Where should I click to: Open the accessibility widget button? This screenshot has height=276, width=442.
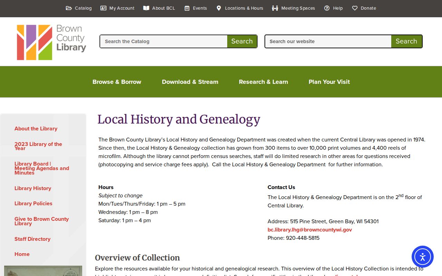point(422,256)
